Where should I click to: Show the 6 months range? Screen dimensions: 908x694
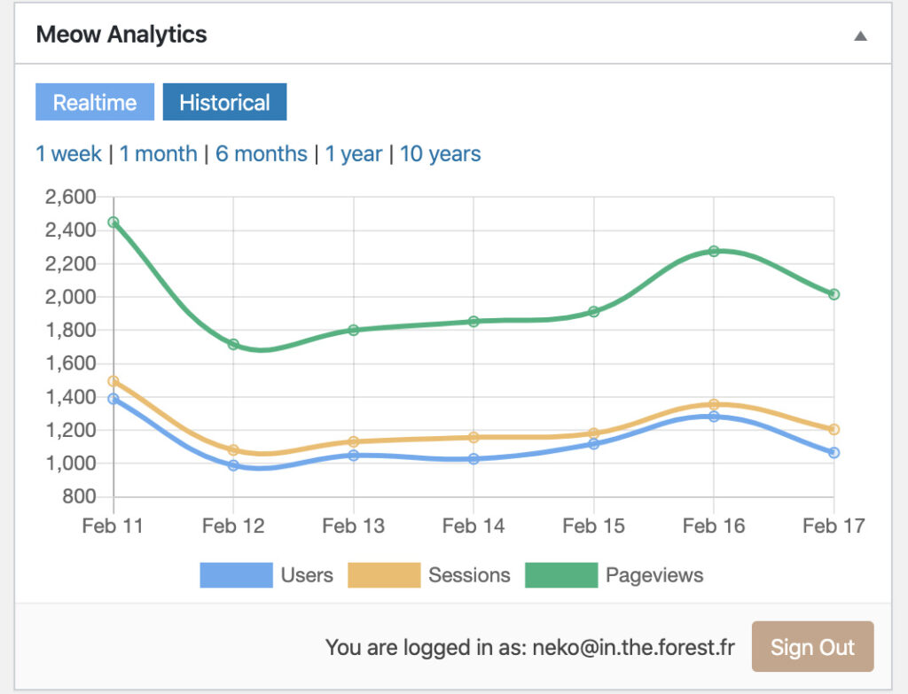[x=262, y=153]
